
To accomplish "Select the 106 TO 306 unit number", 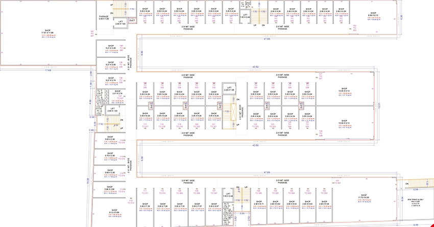I will 258,192.
